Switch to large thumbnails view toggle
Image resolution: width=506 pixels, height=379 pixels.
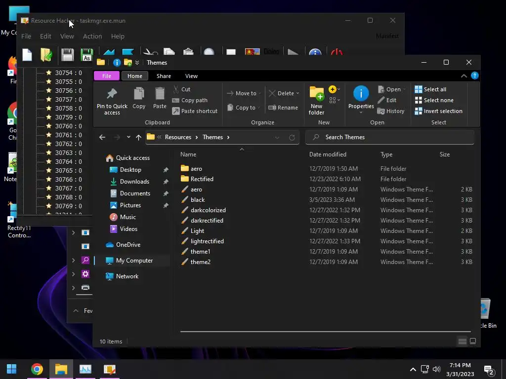[473, 341]
